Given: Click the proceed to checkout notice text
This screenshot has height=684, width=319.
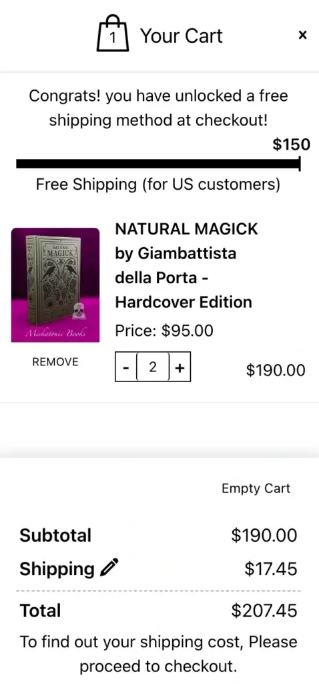Looking at the screenshot, I should tap(159, 654).
